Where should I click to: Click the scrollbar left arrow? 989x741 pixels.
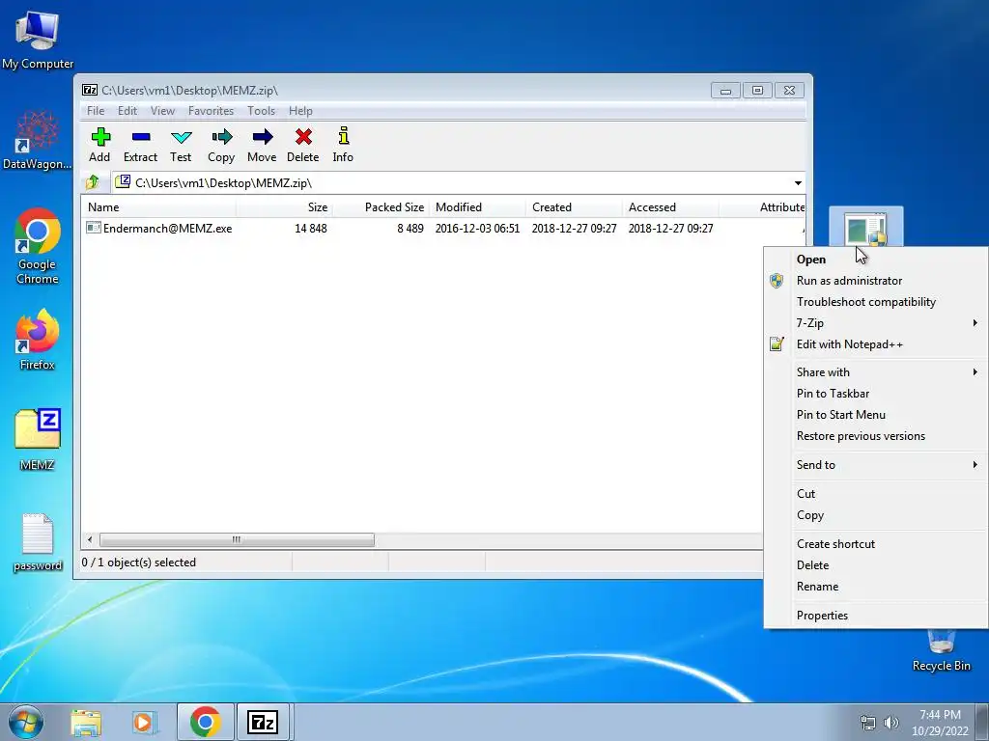90,540
